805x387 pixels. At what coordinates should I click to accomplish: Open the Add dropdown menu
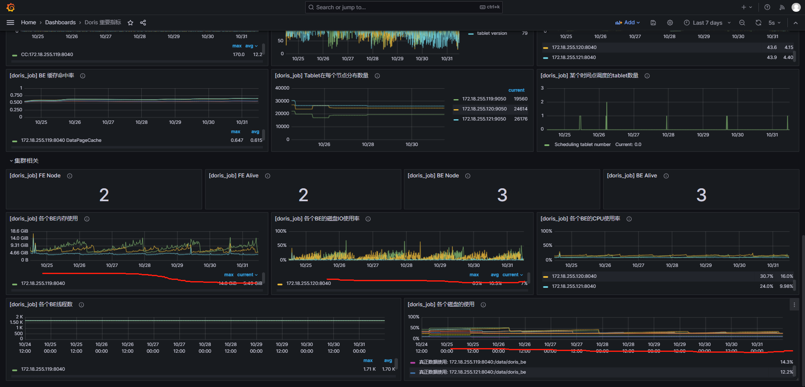point(628,23)
